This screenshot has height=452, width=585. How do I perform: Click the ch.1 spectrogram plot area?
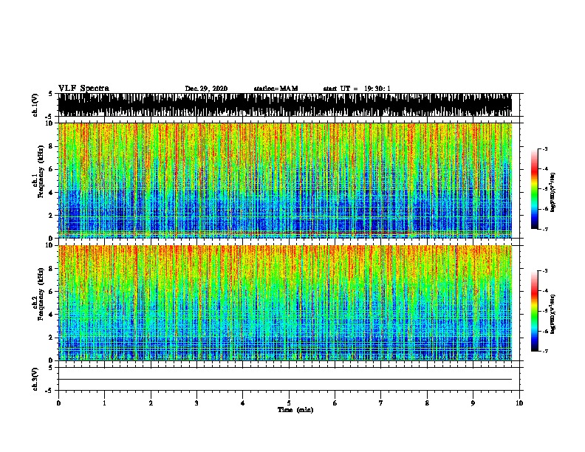tap(285, 180)
